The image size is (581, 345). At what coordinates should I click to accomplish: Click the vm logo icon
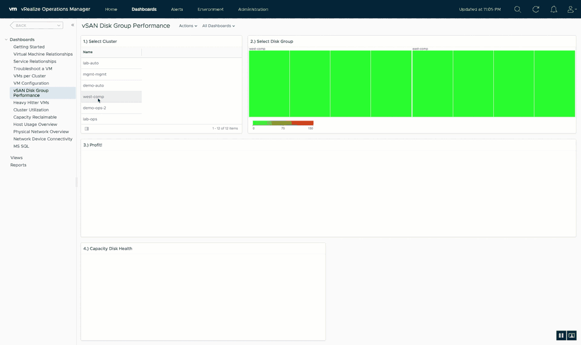(13, 9)
